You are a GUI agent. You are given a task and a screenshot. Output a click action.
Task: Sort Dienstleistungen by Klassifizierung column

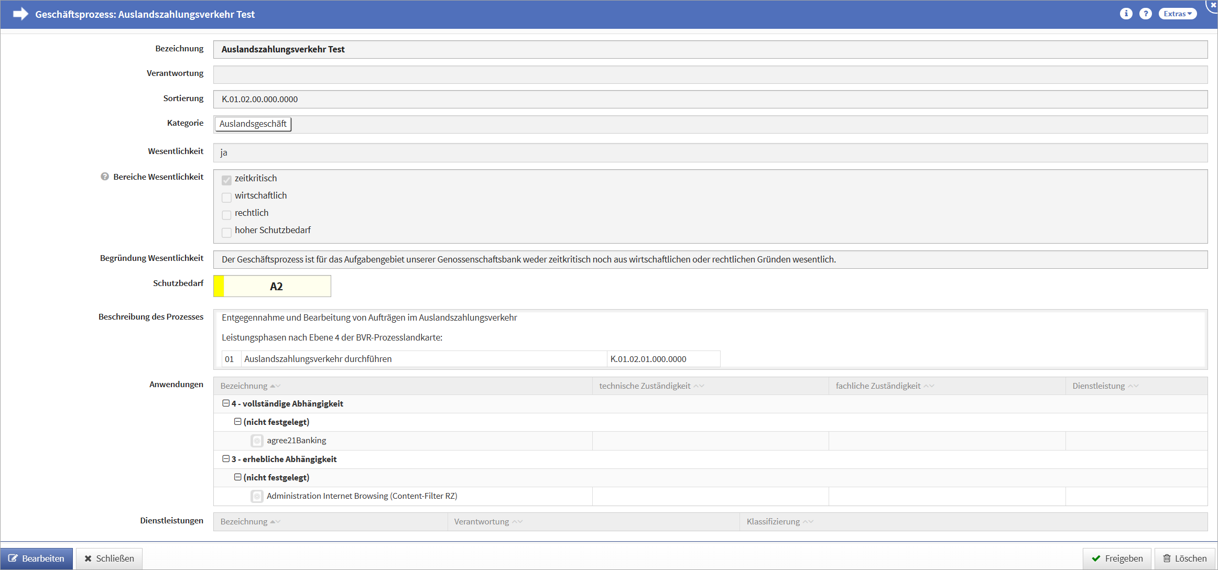tap(808, 522)
